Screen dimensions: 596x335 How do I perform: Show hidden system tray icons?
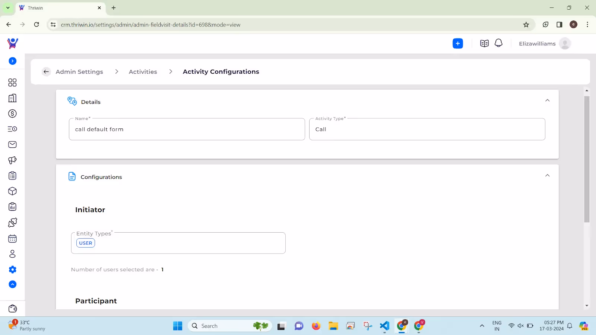coord(482,326)
